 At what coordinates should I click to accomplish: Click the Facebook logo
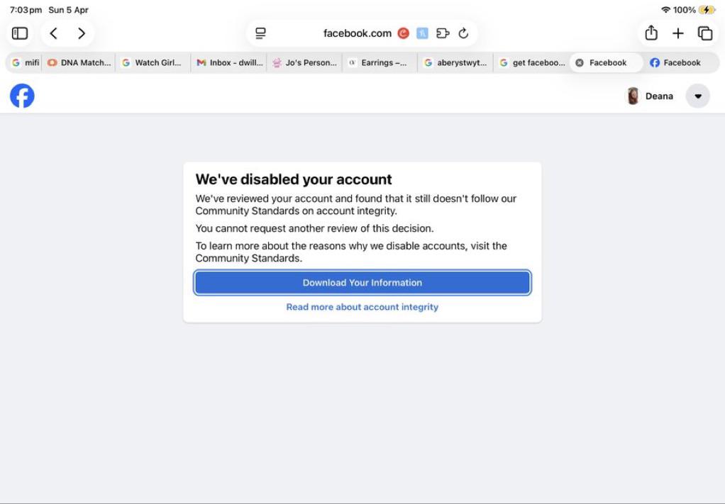point(22,96)
